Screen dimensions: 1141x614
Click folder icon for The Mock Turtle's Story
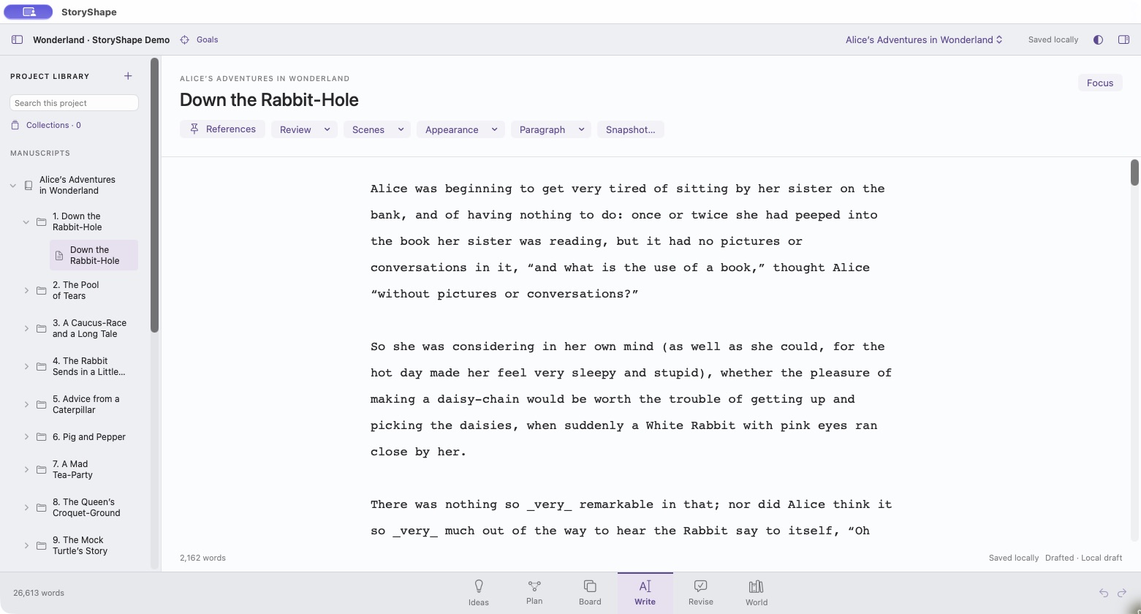pyautogui.click(x=42, y=545)
